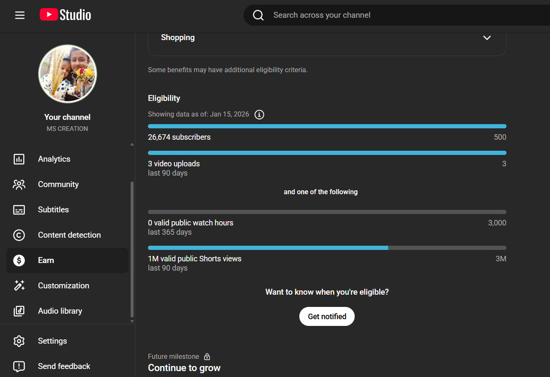Open the hamburger navigation menu
The image size is (550, 377).
coord(20,15)
